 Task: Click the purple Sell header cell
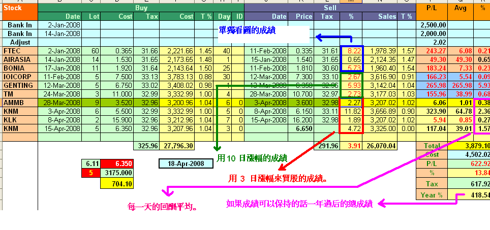(x=329, y=8)
